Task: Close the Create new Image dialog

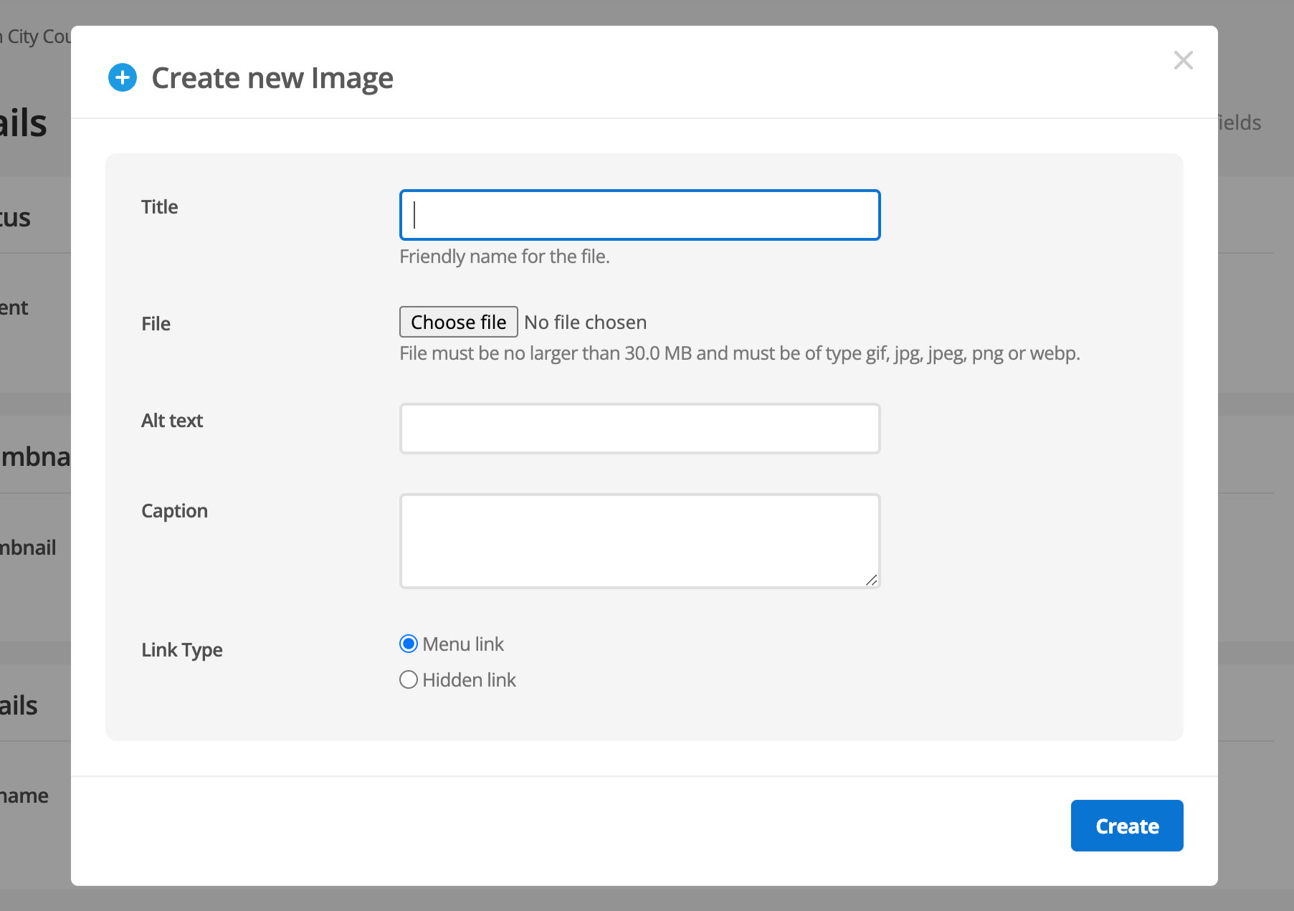Action: (1183, 60)
